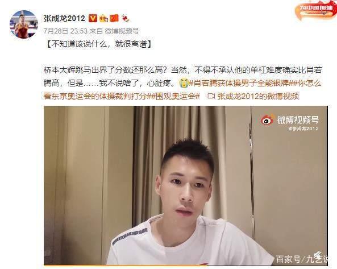Image resolution: width=337 pixels, height=269 pixels.
Task: Click the Weibo eye logo on video
Action: [x=268, y=120]
